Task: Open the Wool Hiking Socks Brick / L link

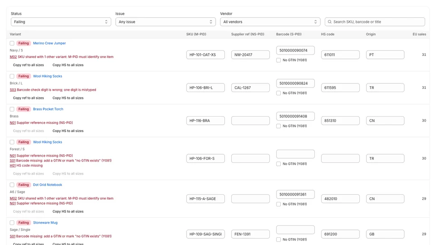Action: [48, 76]
